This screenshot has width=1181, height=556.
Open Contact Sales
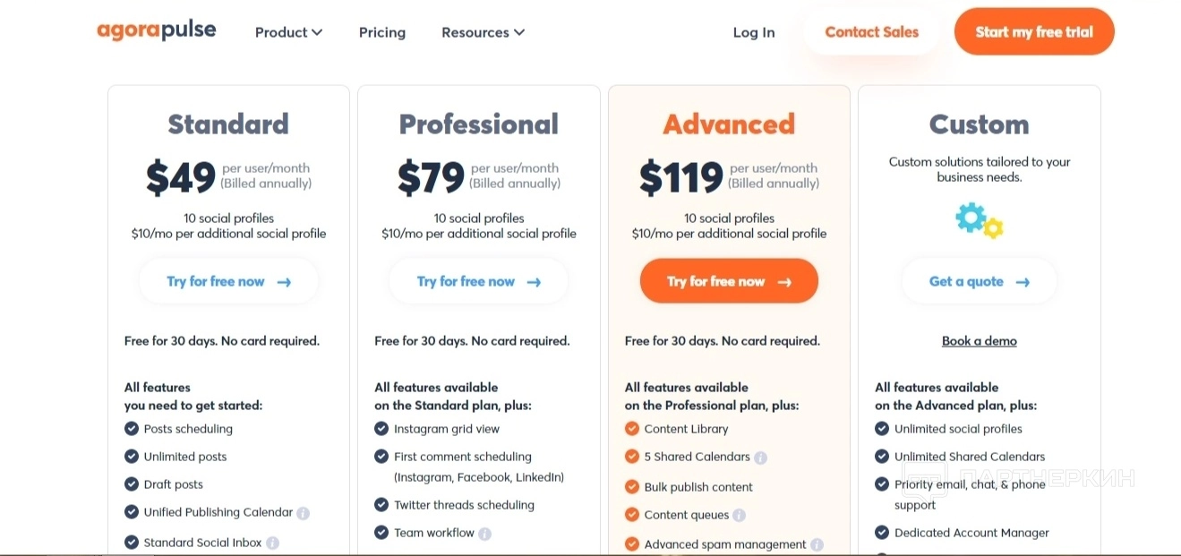pyautogui.click(x=871, y=32)
